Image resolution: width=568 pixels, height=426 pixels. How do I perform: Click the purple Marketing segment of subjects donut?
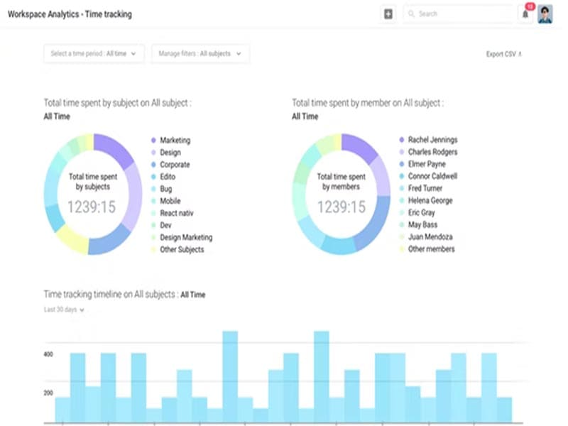tap(116, 148)
